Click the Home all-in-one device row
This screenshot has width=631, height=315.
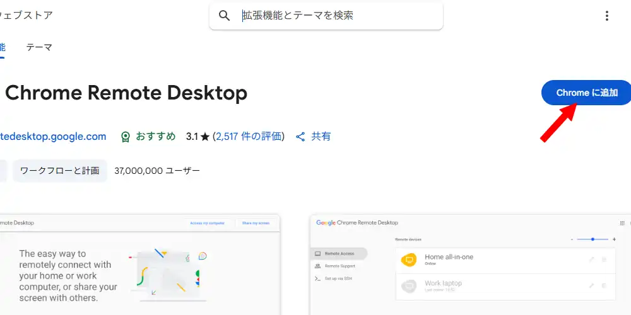(505, 261)
